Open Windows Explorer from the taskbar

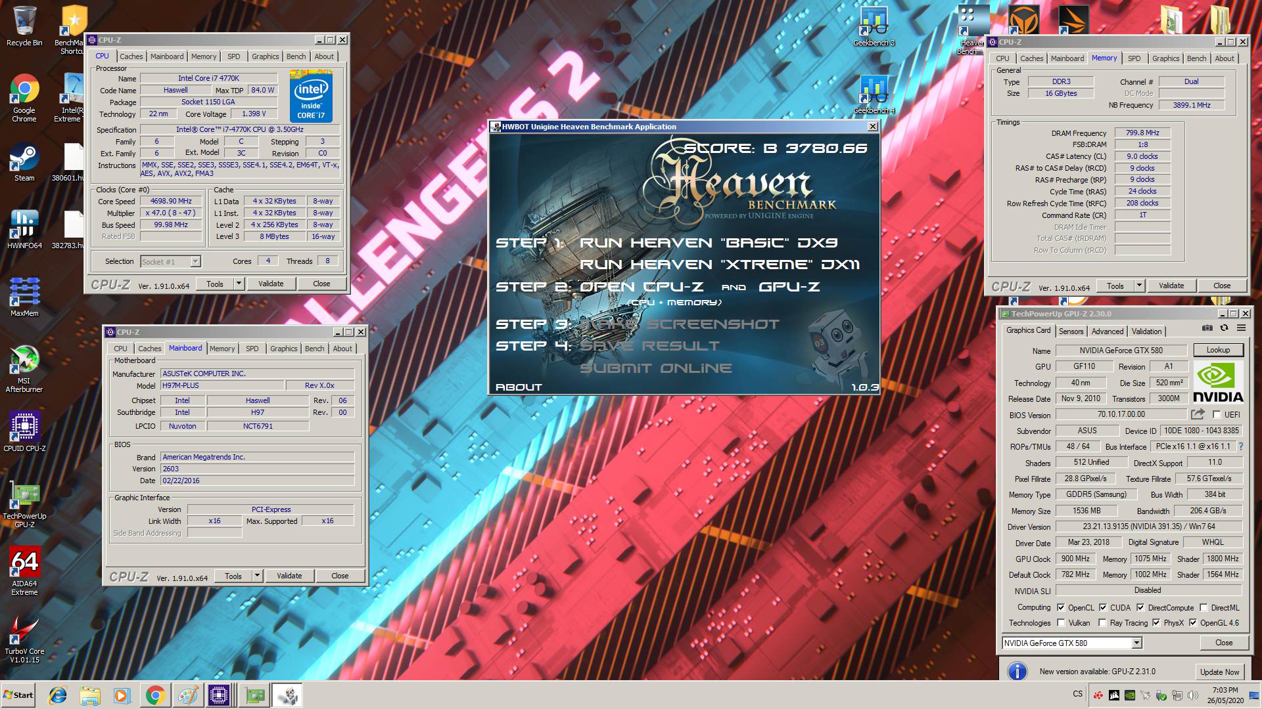pyautogui.click(x=90, y=695)
